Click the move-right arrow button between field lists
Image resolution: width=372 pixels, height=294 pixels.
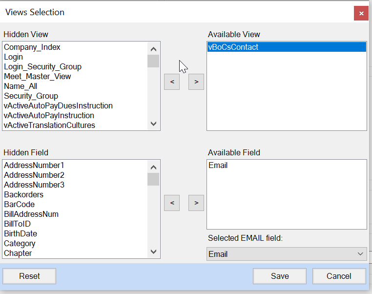196,202
